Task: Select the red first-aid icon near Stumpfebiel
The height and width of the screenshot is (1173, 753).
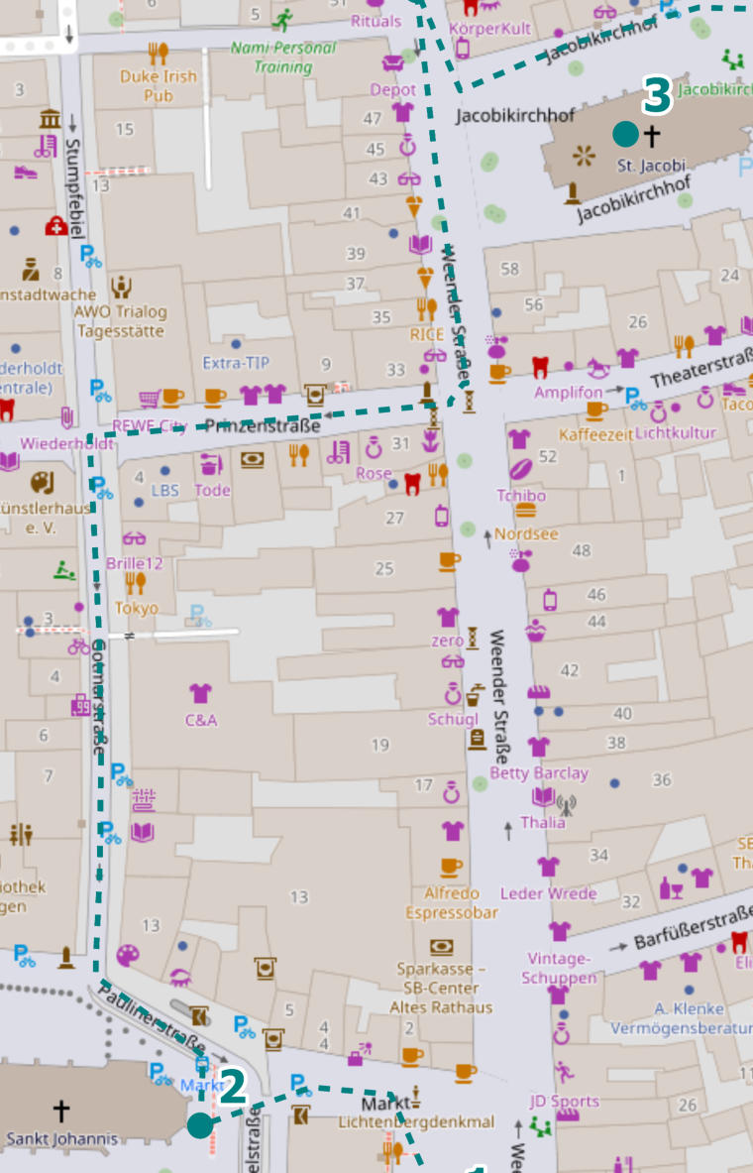Action: (x=56, y=226)
